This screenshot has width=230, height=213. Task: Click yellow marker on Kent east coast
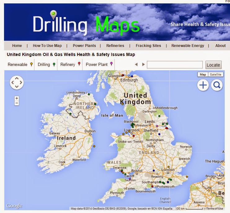click(187, 177)
